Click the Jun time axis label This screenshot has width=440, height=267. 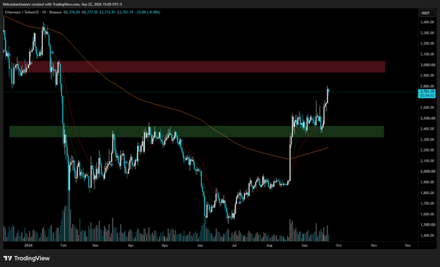pyautogui.click(x=200, y=245)
